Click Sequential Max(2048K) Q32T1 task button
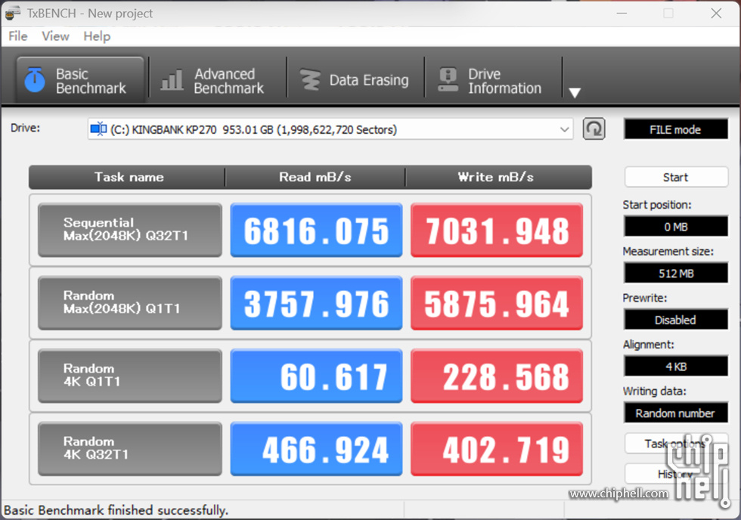 pyautogui.click(x=130, y=230)
